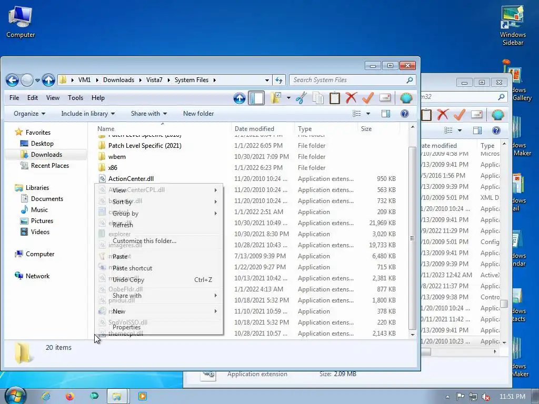539x404 pixels.
Task: Expand the address bar history dropdown
Action: click(267, 80)
